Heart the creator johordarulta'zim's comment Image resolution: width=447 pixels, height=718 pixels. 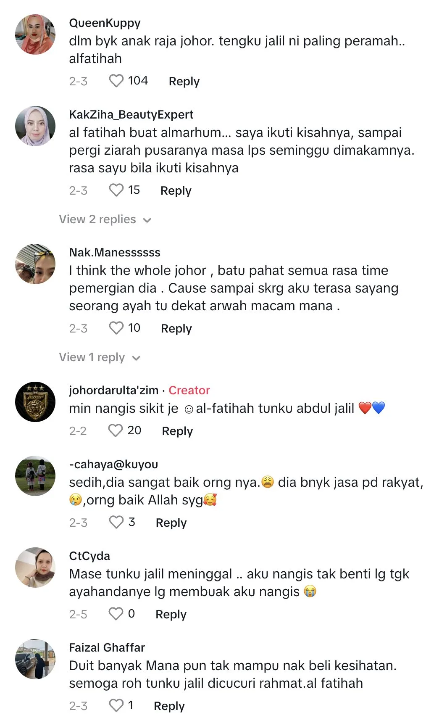click(x=116, y=430)
